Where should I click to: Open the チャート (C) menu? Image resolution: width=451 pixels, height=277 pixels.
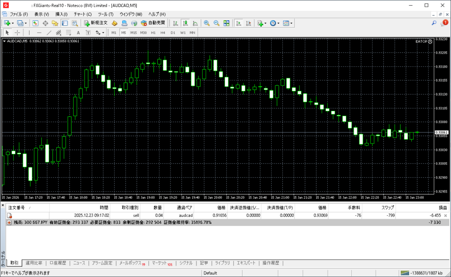[82, 14]
